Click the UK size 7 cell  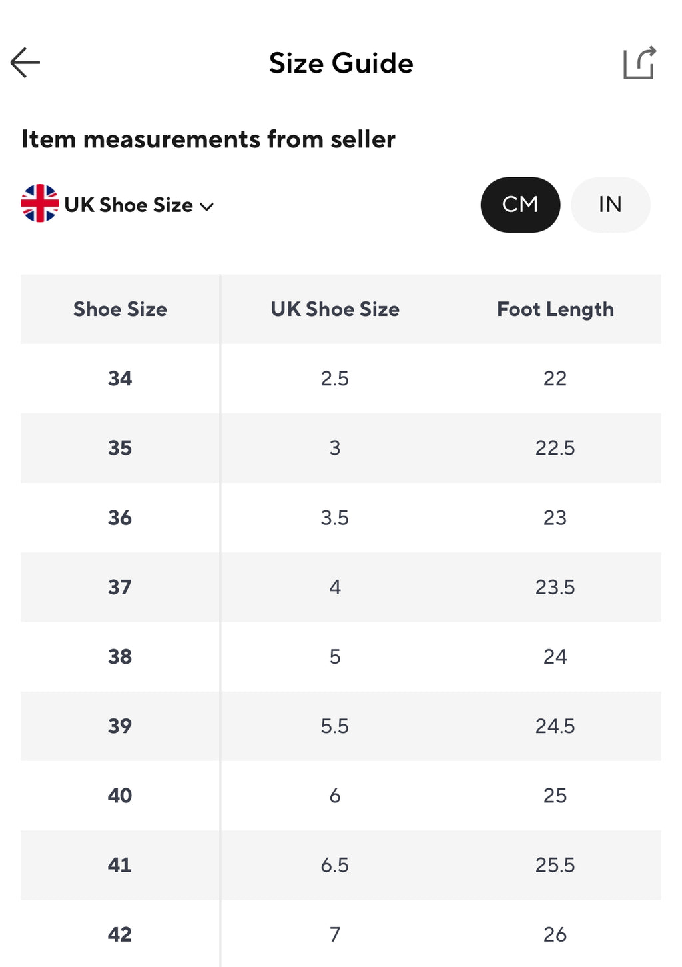pos(334,934)
